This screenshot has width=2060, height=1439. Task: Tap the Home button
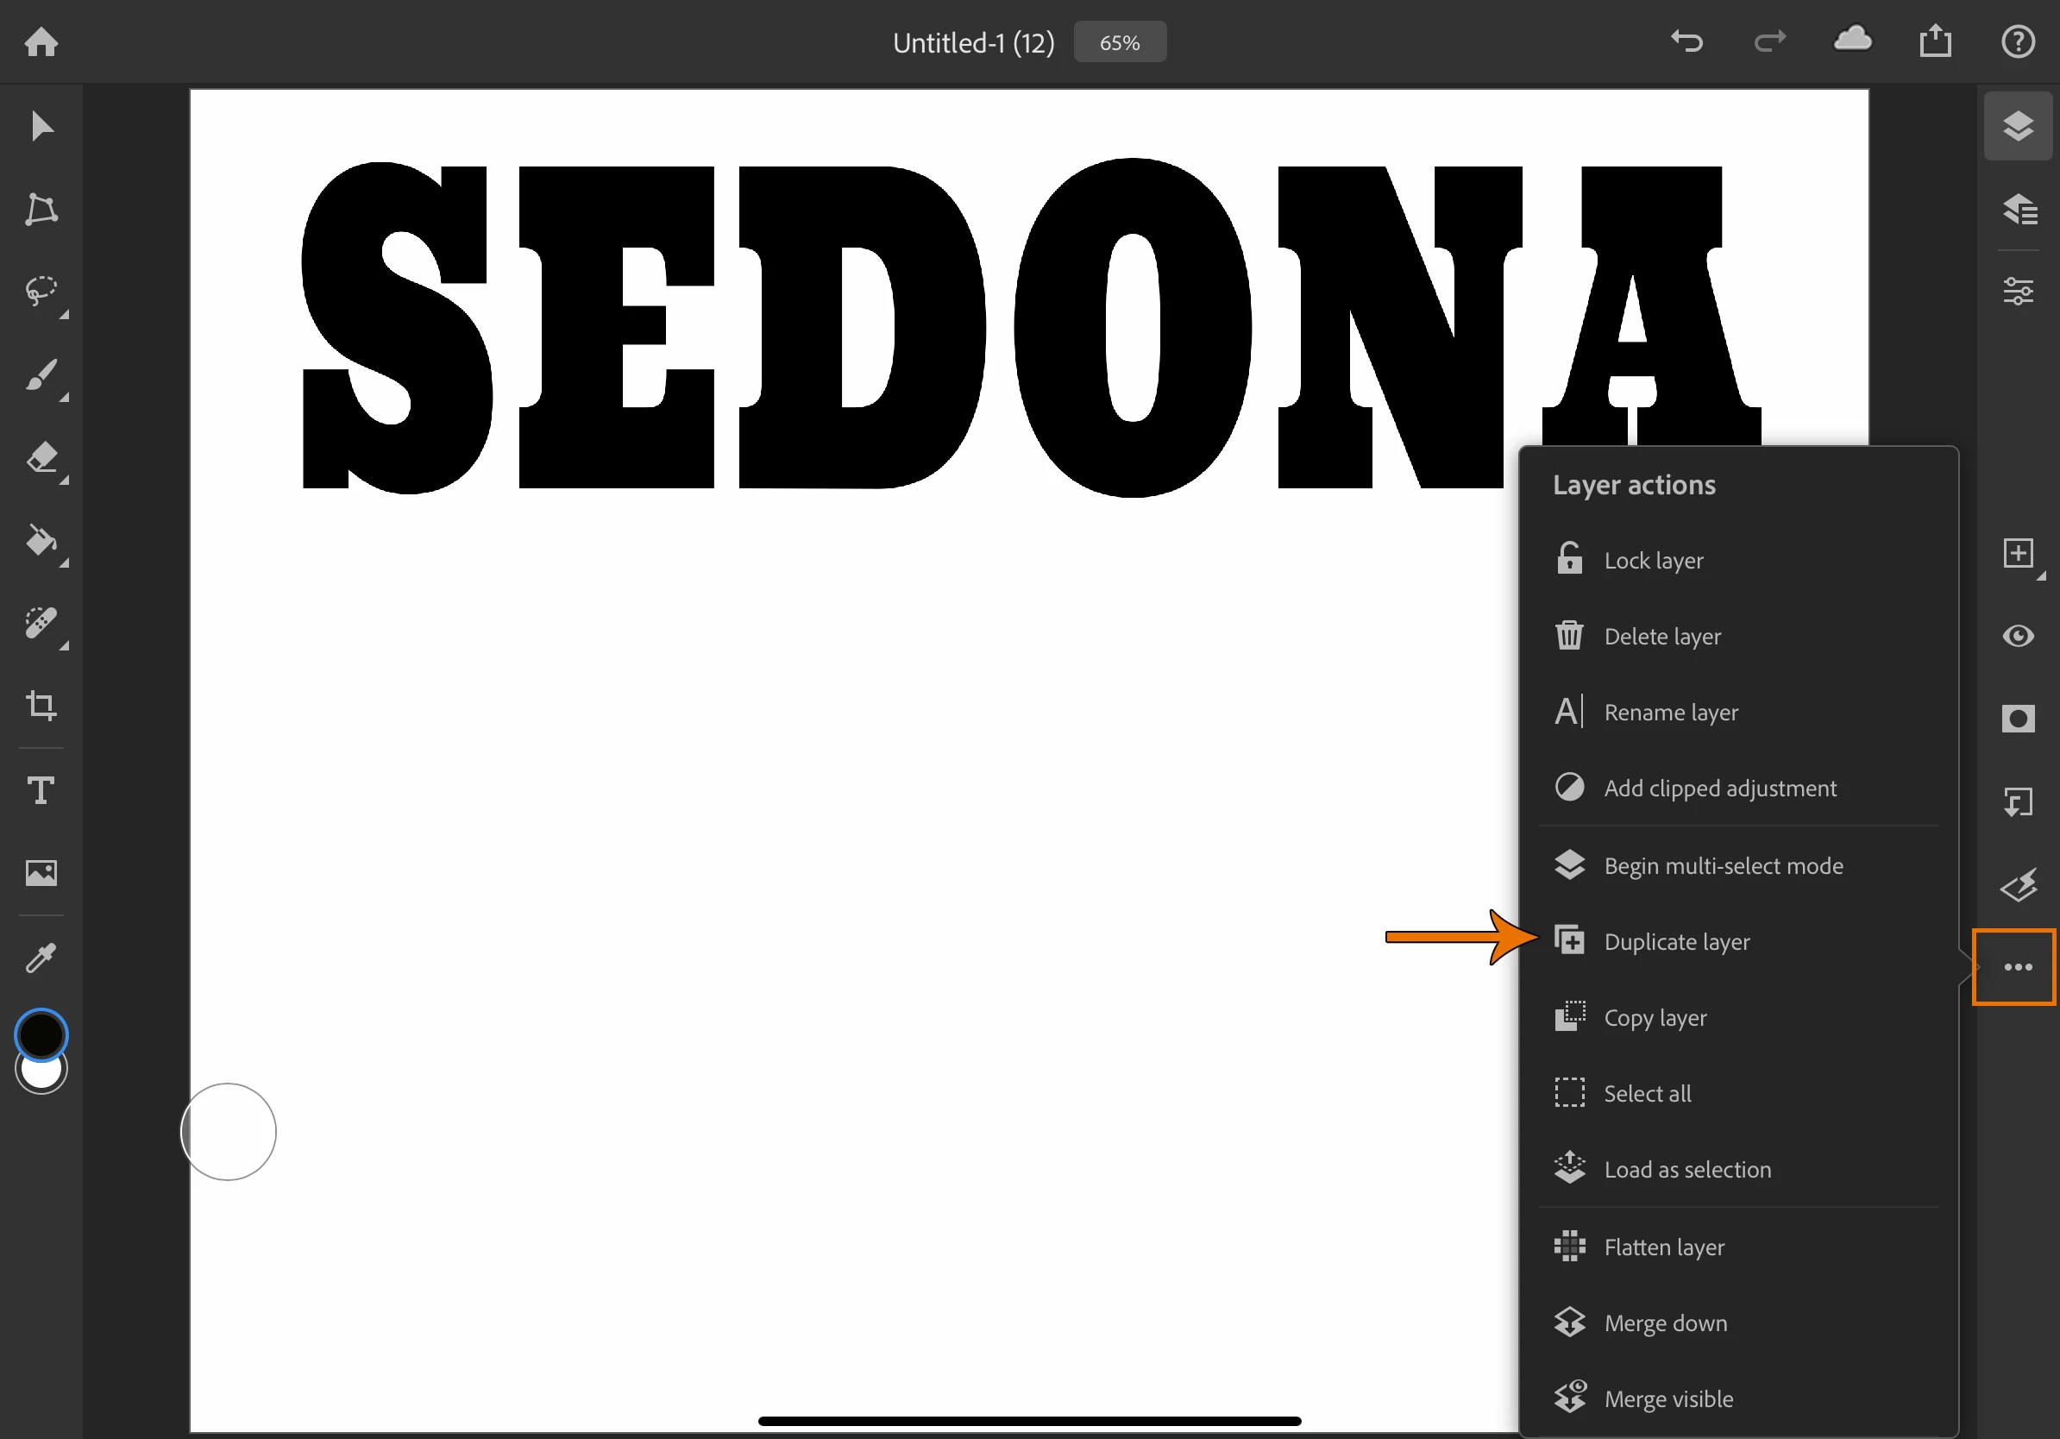tap(41, 41)
